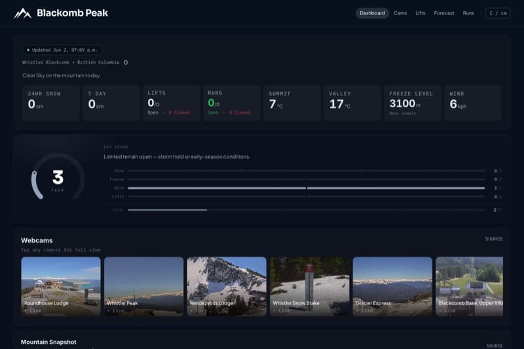The image size is (524, 349).
Task: Open the Dashboard tab
Action: (372, 13)
